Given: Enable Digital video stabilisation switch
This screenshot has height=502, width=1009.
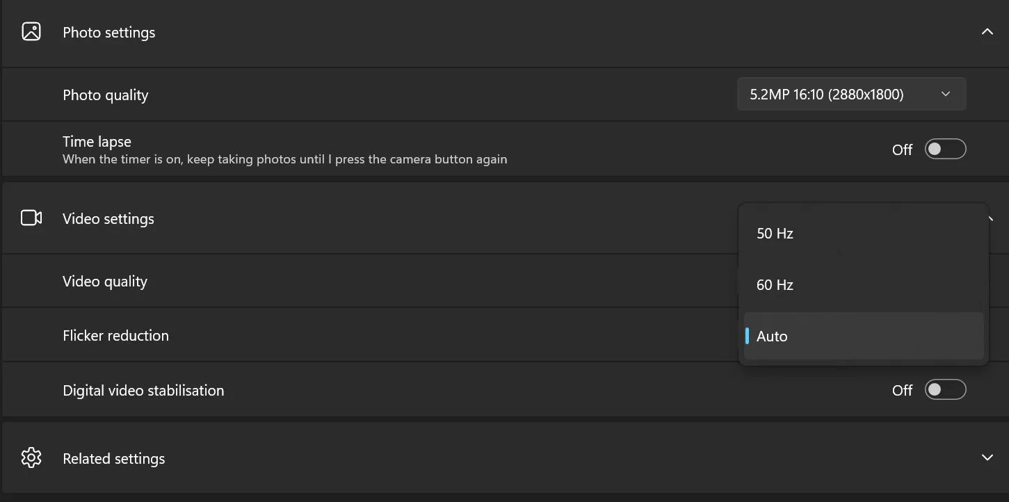Looking at the screenshot, I should pyautogui.click(x=945, y=389).
